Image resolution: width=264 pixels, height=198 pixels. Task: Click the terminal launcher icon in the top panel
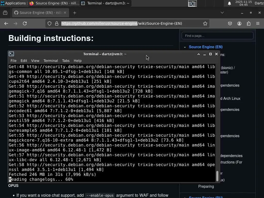pos(192,4)
